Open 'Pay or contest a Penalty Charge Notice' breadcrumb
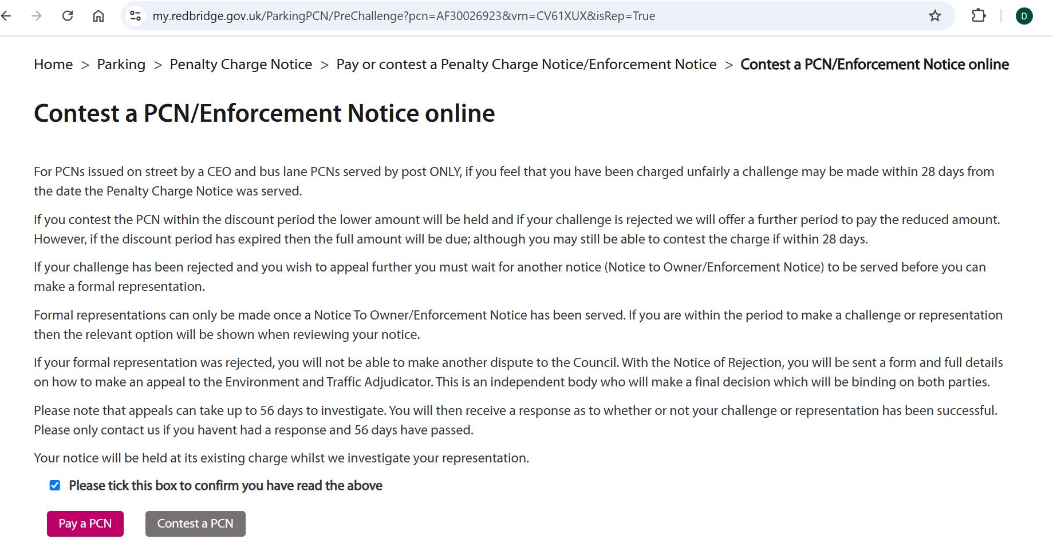The width and height of the screenshot is (1053, 543). 526,65
